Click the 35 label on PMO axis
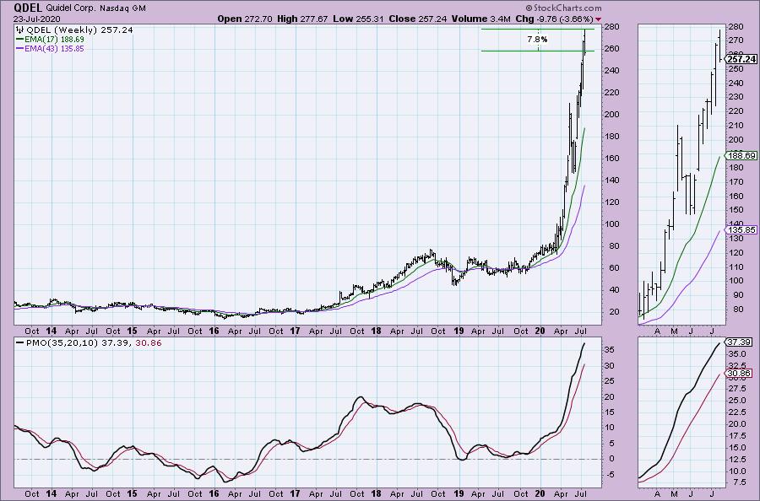The image size is (760, 501). 610,349
